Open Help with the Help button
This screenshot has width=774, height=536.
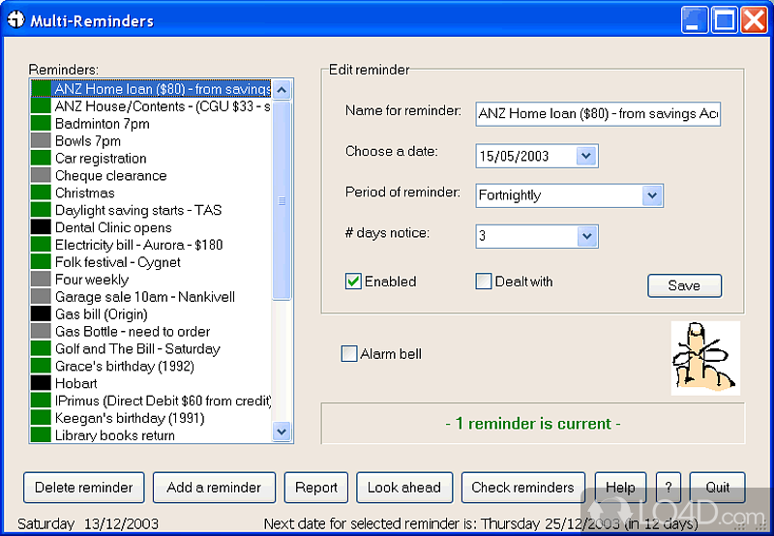pyautogui.click(x=620, y=488)
